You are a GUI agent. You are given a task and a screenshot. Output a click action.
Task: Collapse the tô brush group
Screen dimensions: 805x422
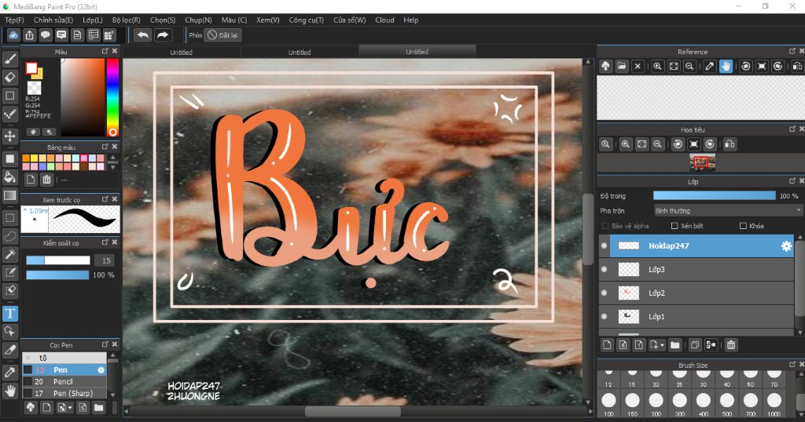(x=28, y=358)
